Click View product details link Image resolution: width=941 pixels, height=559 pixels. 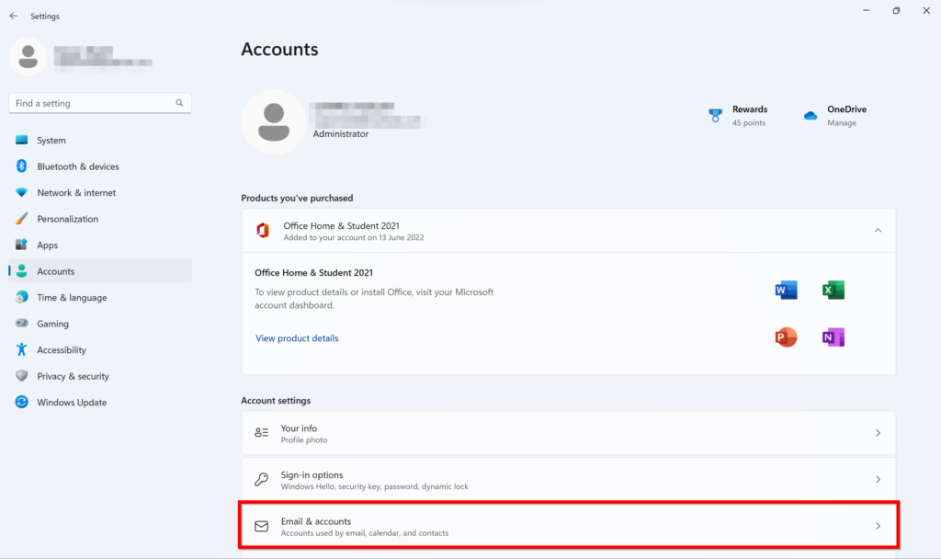point(297,338)
